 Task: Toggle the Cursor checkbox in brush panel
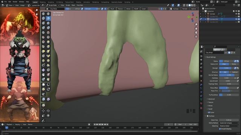(x=209, y=112)
